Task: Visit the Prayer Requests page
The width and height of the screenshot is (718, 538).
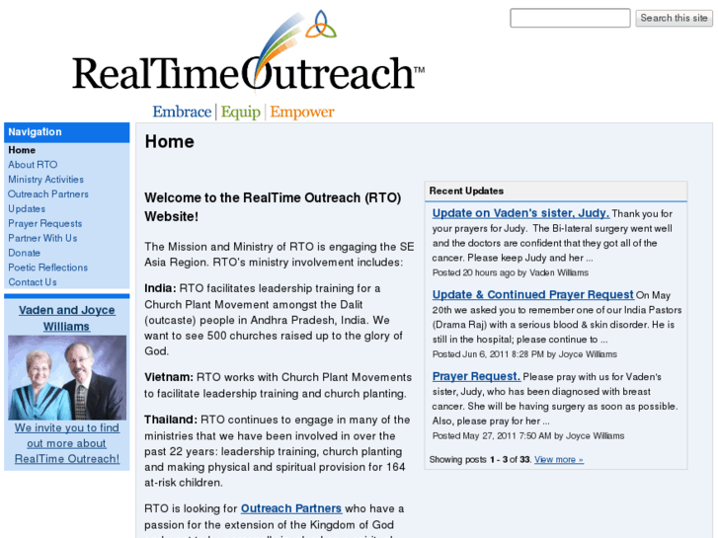Action: (x=44, y=223)
